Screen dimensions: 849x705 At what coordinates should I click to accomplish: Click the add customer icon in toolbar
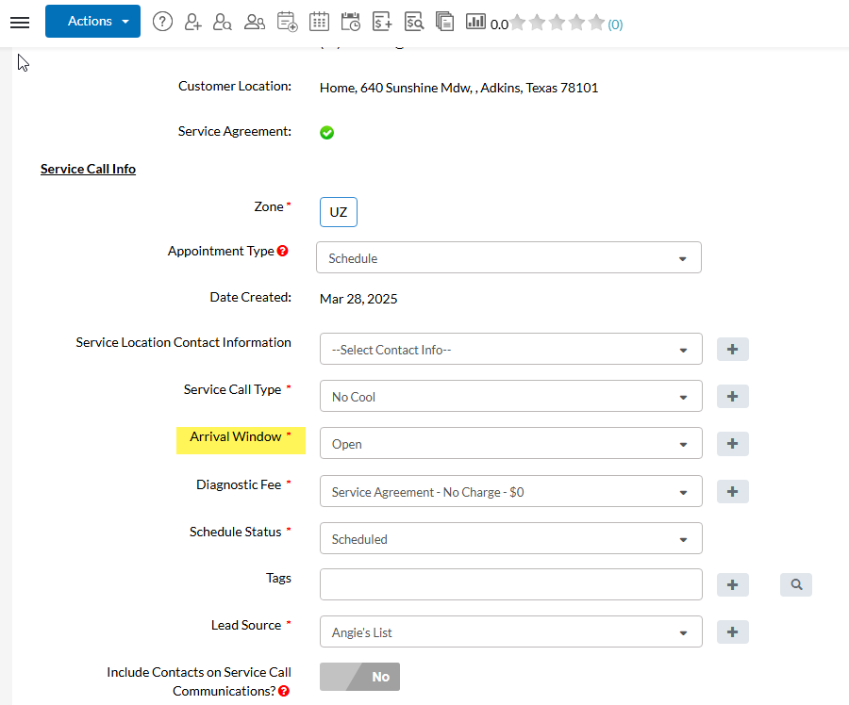point(192,22)
